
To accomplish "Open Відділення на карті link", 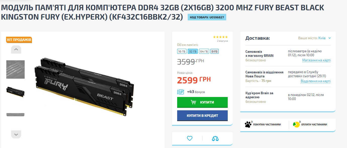I will (x=316, y=81).
